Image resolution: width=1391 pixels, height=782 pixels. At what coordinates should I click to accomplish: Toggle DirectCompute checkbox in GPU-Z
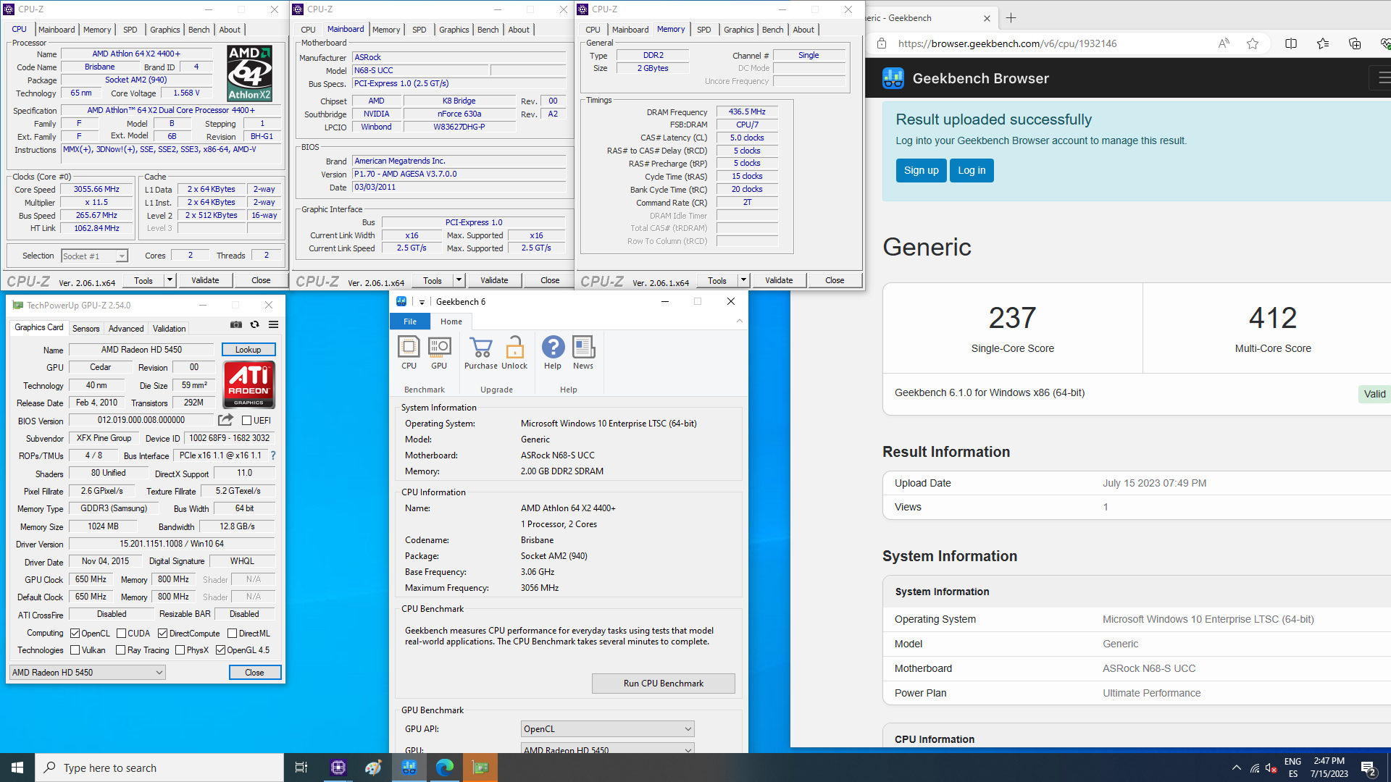(x=163, y=634)
